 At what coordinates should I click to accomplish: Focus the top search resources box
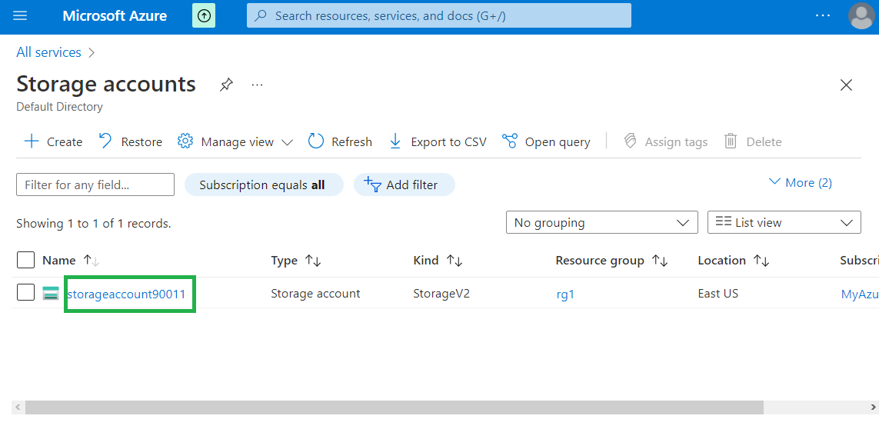(439, 15)
